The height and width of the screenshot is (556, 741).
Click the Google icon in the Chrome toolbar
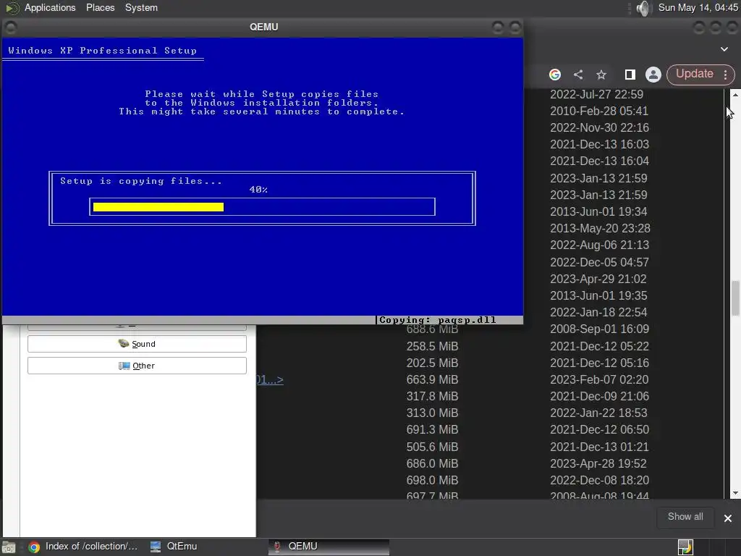[555, 75]
